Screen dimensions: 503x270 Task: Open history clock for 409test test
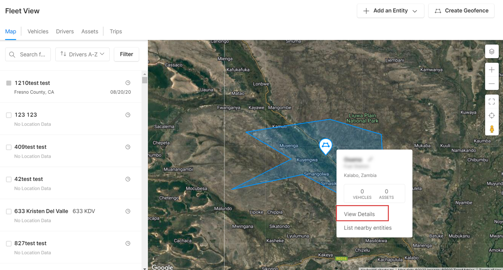coord(128,147)
